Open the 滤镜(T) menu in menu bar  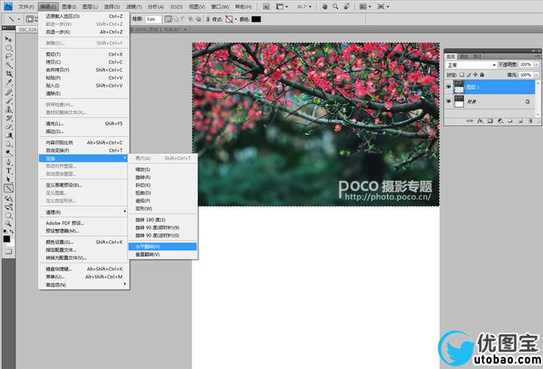[133, 6]
